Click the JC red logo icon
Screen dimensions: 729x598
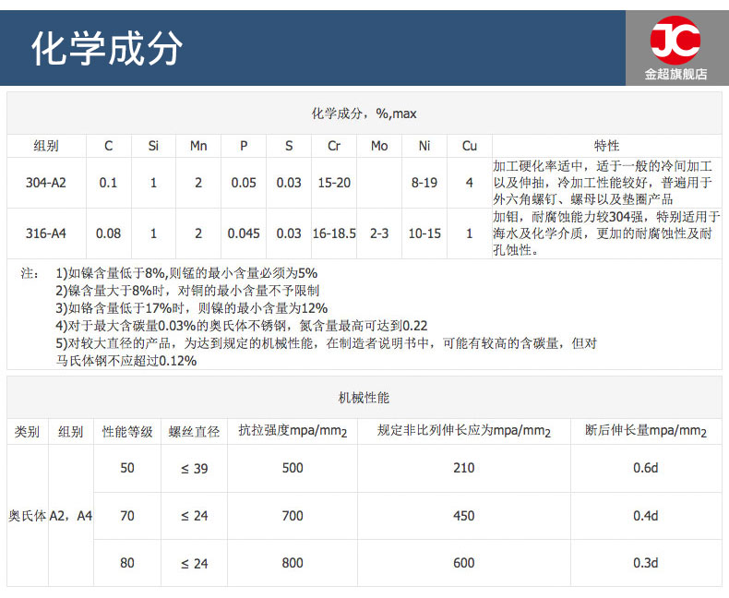(x=675, y=40)
